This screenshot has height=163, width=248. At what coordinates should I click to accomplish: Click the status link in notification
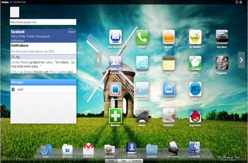(49, 62)
